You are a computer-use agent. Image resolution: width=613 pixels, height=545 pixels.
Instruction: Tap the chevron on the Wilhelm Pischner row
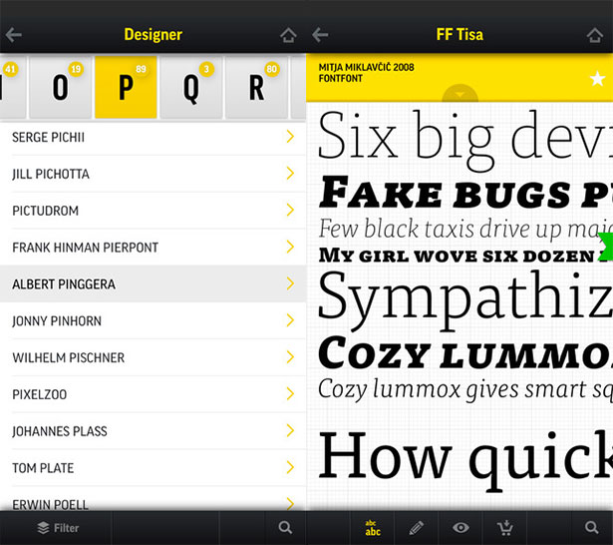click(290, 357)
